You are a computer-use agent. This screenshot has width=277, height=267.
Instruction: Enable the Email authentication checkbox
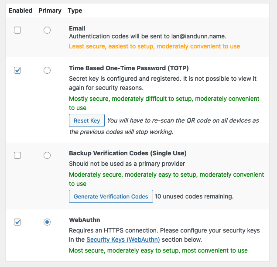pos(17,30)
